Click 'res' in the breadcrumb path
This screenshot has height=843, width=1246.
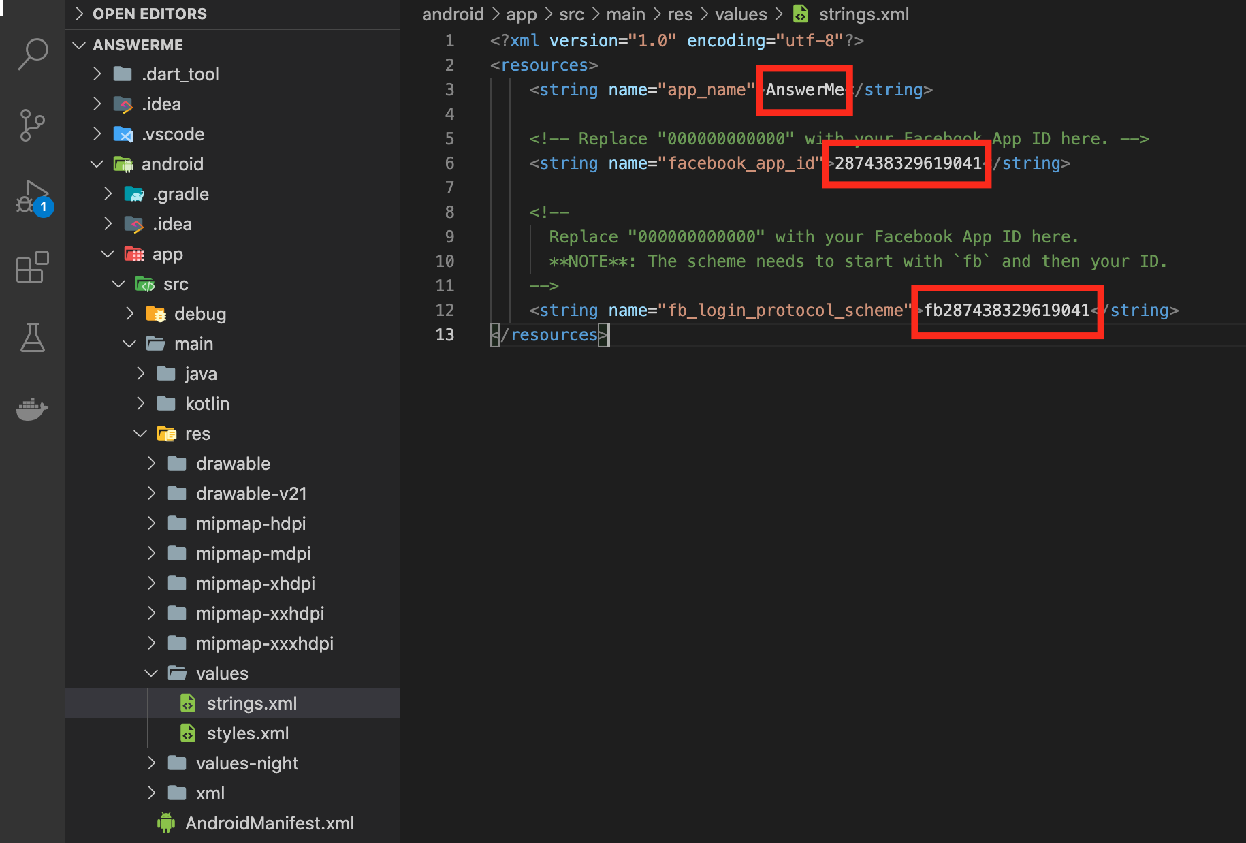point(680,14)
